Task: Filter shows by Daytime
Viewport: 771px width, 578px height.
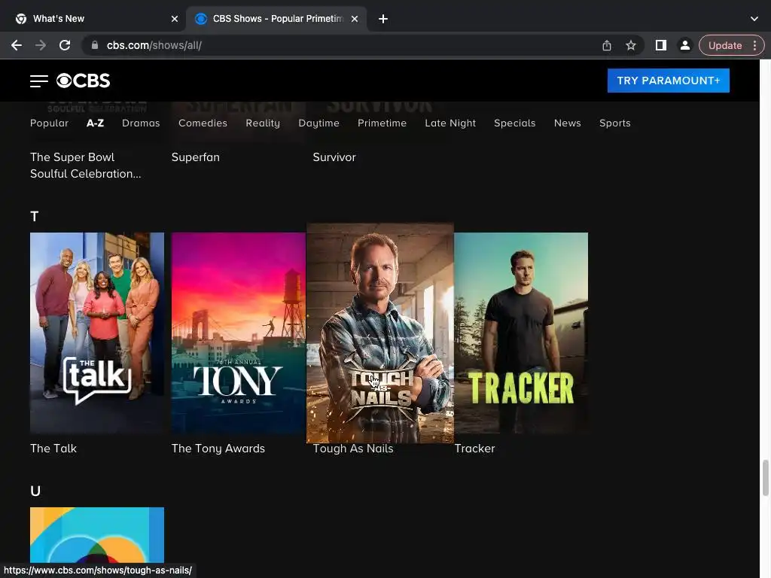Action: click(x=318, y=123)
